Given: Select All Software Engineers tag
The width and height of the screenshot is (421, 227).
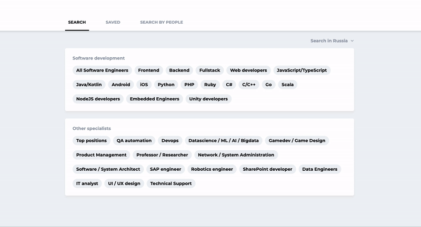Looking at the screenshot, I should tap(102, 70).
